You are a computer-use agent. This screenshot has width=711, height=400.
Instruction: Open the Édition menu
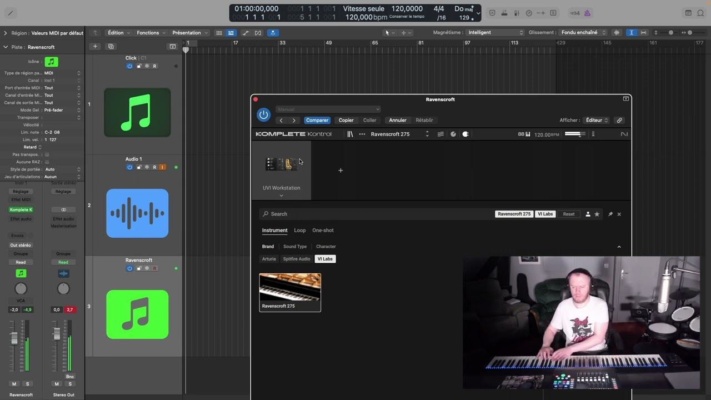119,33
